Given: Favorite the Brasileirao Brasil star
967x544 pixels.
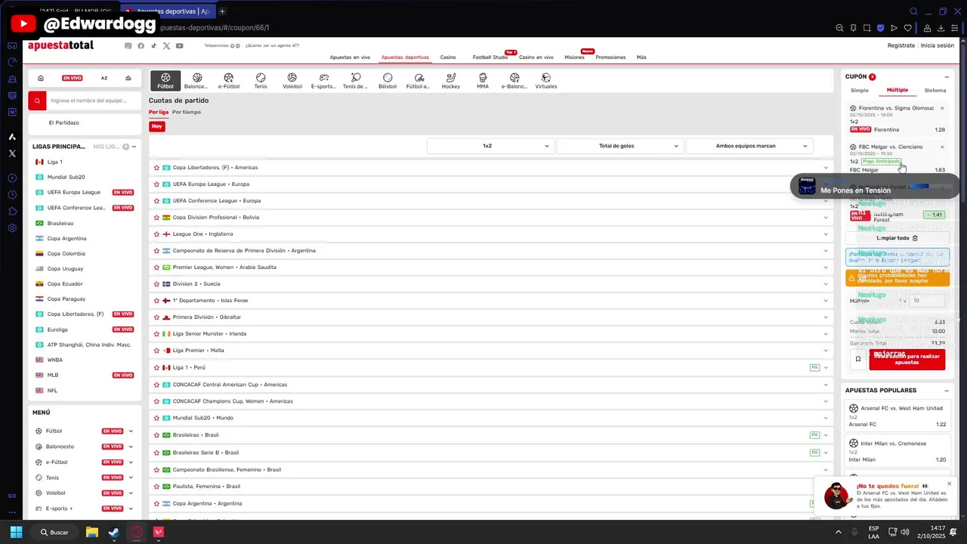Looking at the screenshot, I should click(156, 435).
